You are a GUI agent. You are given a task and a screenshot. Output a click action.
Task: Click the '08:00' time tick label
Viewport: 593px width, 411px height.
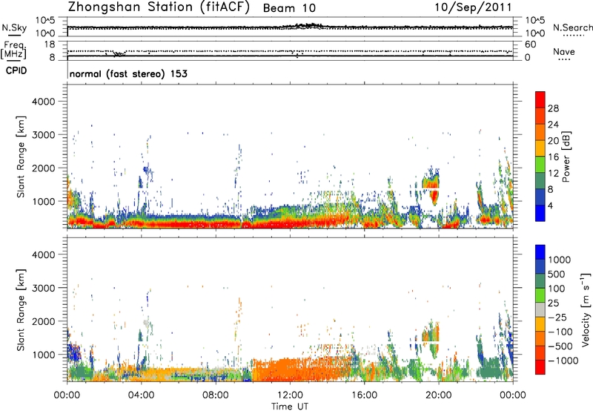click(215, 395)
